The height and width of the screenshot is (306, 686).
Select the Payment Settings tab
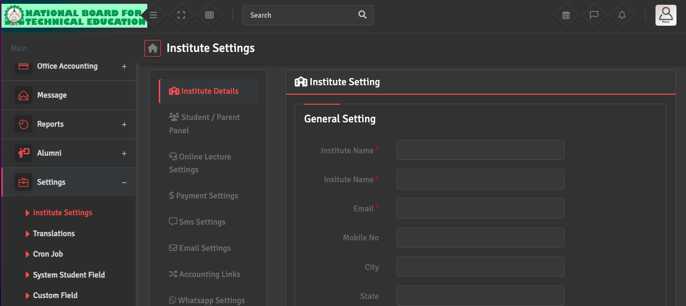204,196
